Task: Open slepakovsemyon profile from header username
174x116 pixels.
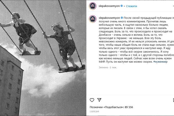Action: (109, 6)
